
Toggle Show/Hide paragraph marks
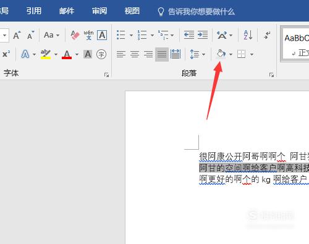pyautogui.click(x=267, y=35)
